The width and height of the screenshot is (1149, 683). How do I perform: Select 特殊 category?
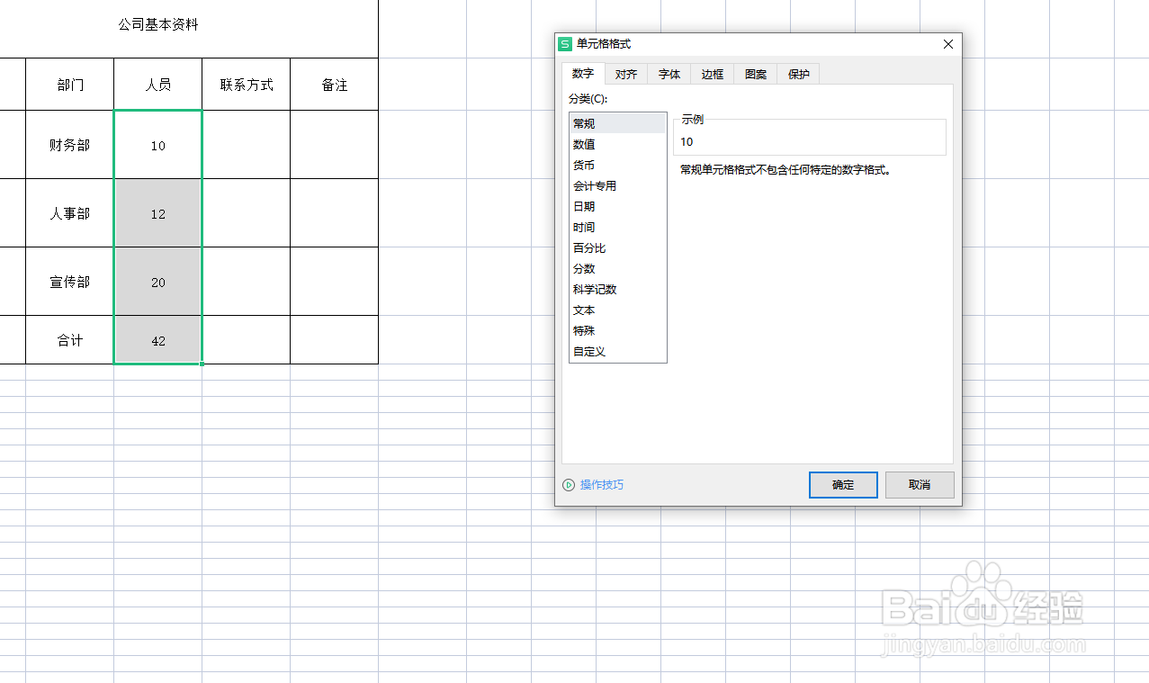point(617,330)
